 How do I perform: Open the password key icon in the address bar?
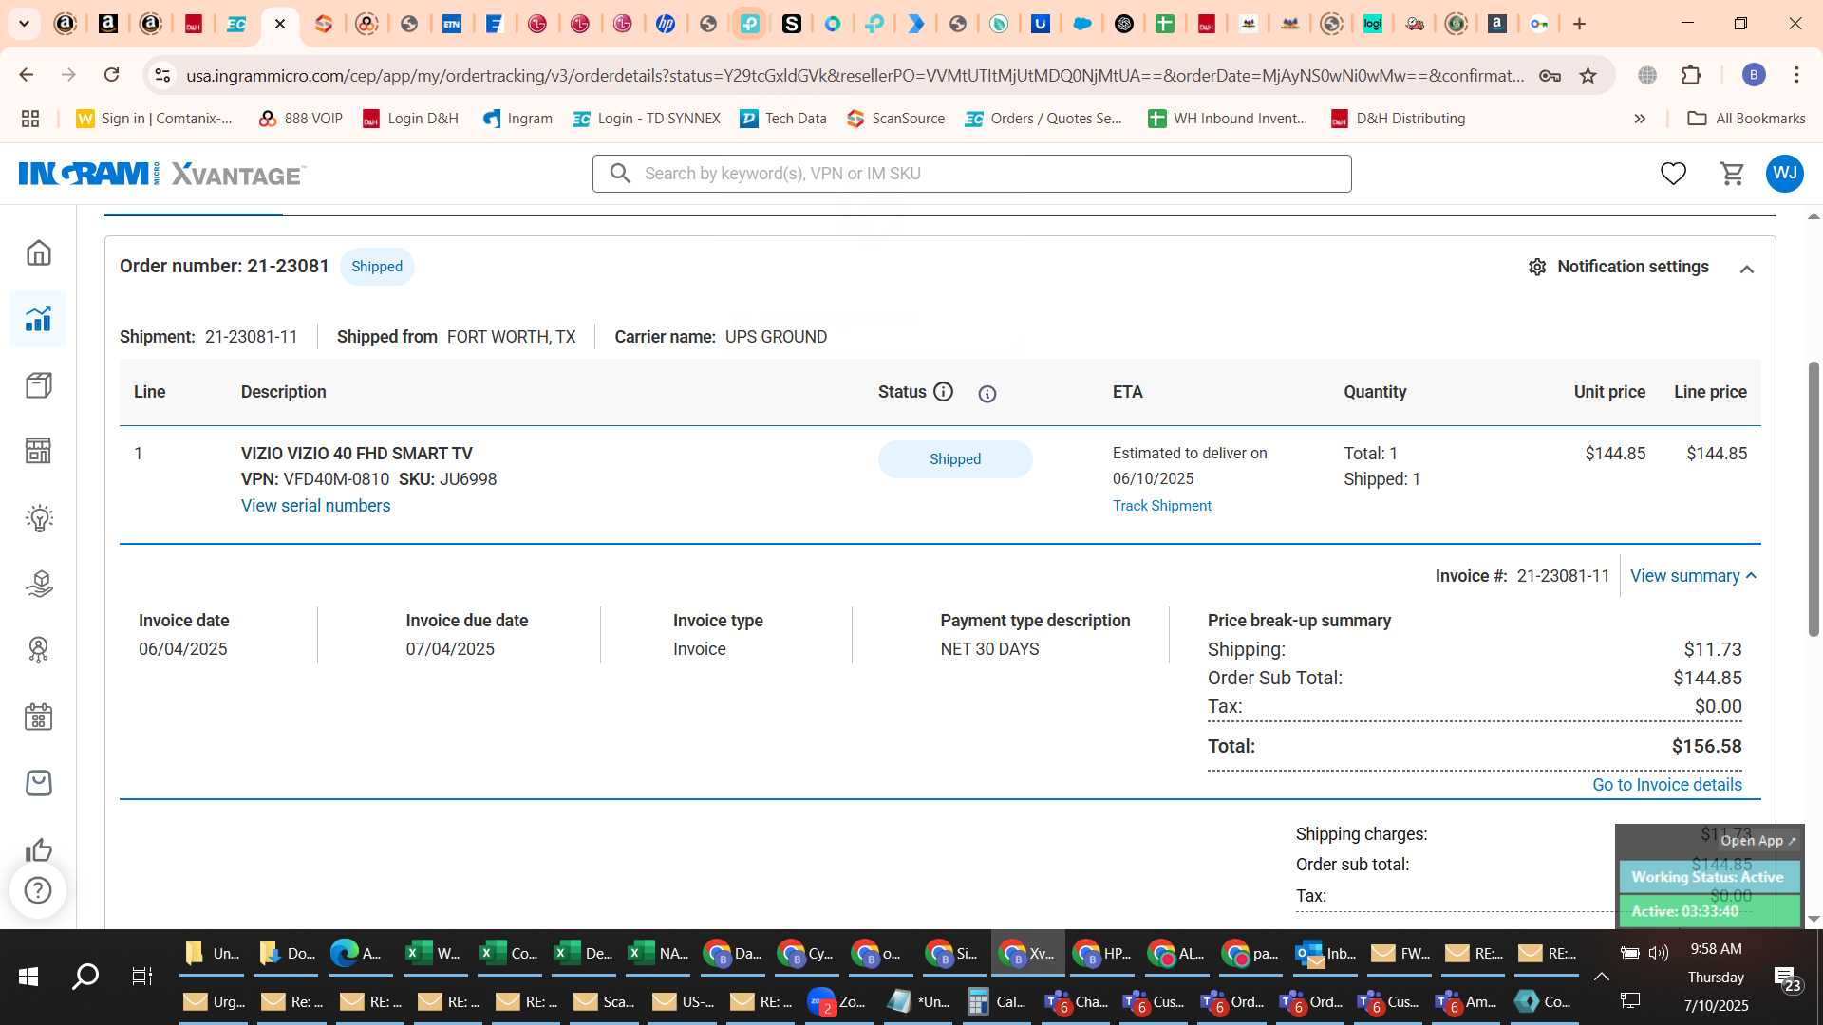tap(1550, 75)
